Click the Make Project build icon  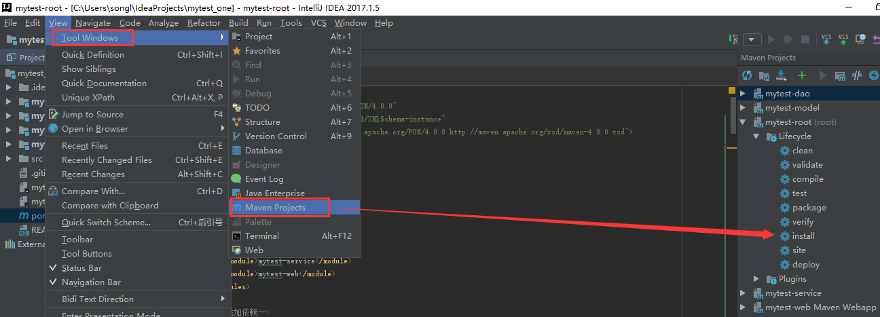(733, 39)
